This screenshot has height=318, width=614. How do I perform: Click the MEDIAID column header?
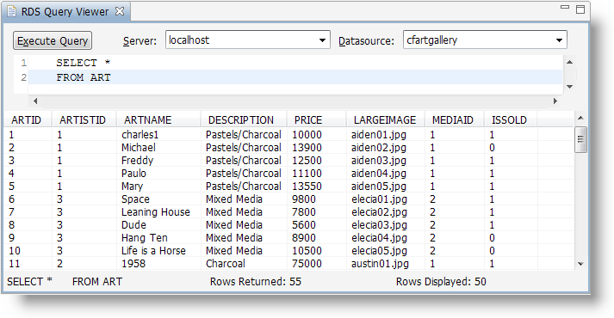tap(455, 120)
